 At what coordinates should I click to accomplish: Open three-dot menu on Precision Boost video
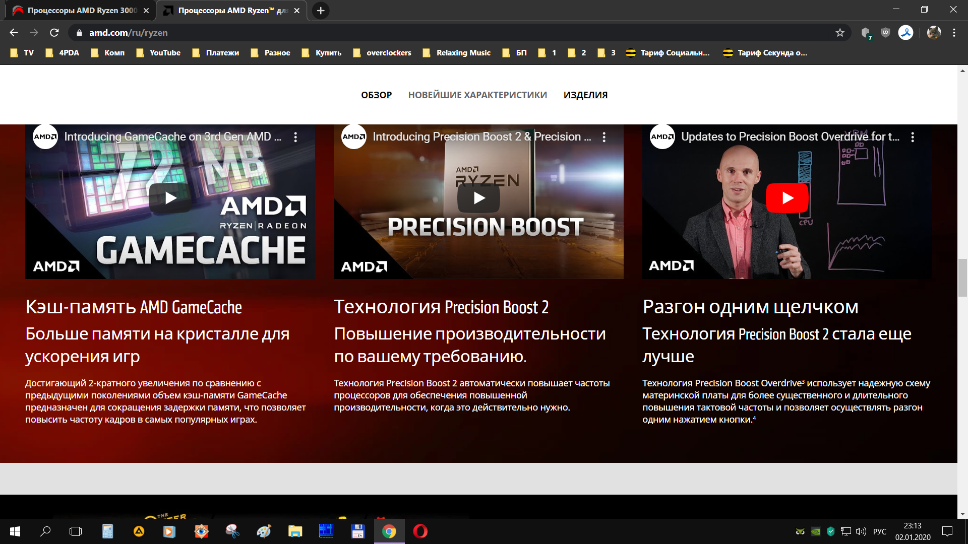[604, 137]
